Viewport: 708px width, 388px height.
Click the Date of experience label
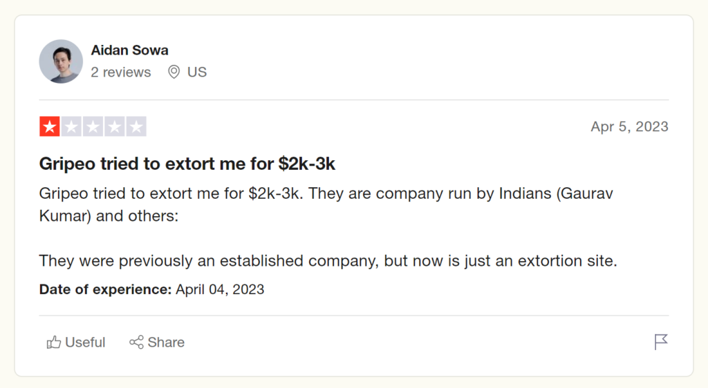[105, 289]
